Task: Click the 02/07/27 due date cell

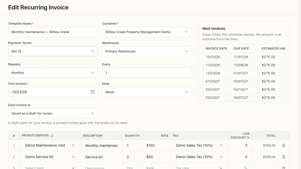Action: (244, 81)
